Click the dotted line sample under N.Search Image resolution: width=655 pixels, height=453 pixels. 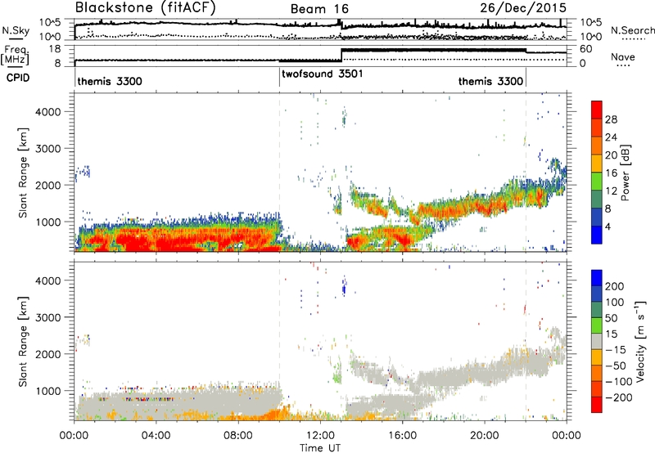[634, 38]
